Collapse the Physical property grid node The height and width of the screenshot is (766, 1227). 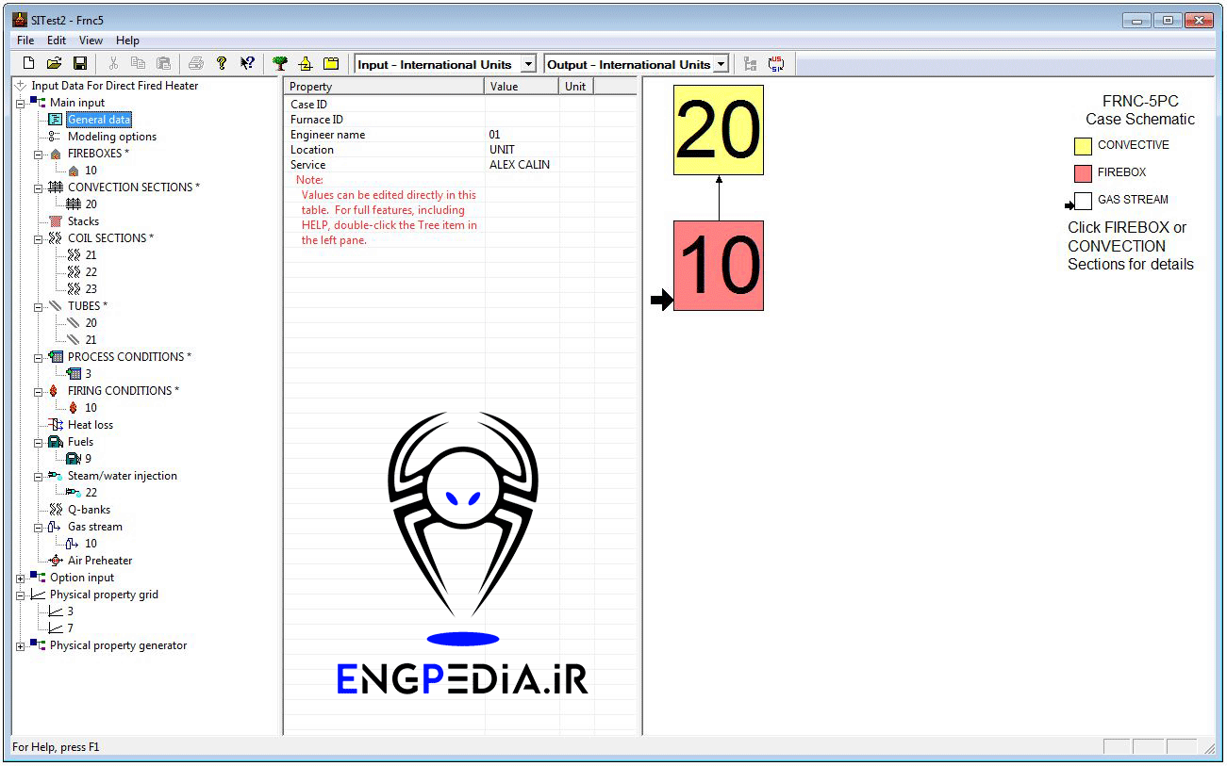click(x=21, y=595)
